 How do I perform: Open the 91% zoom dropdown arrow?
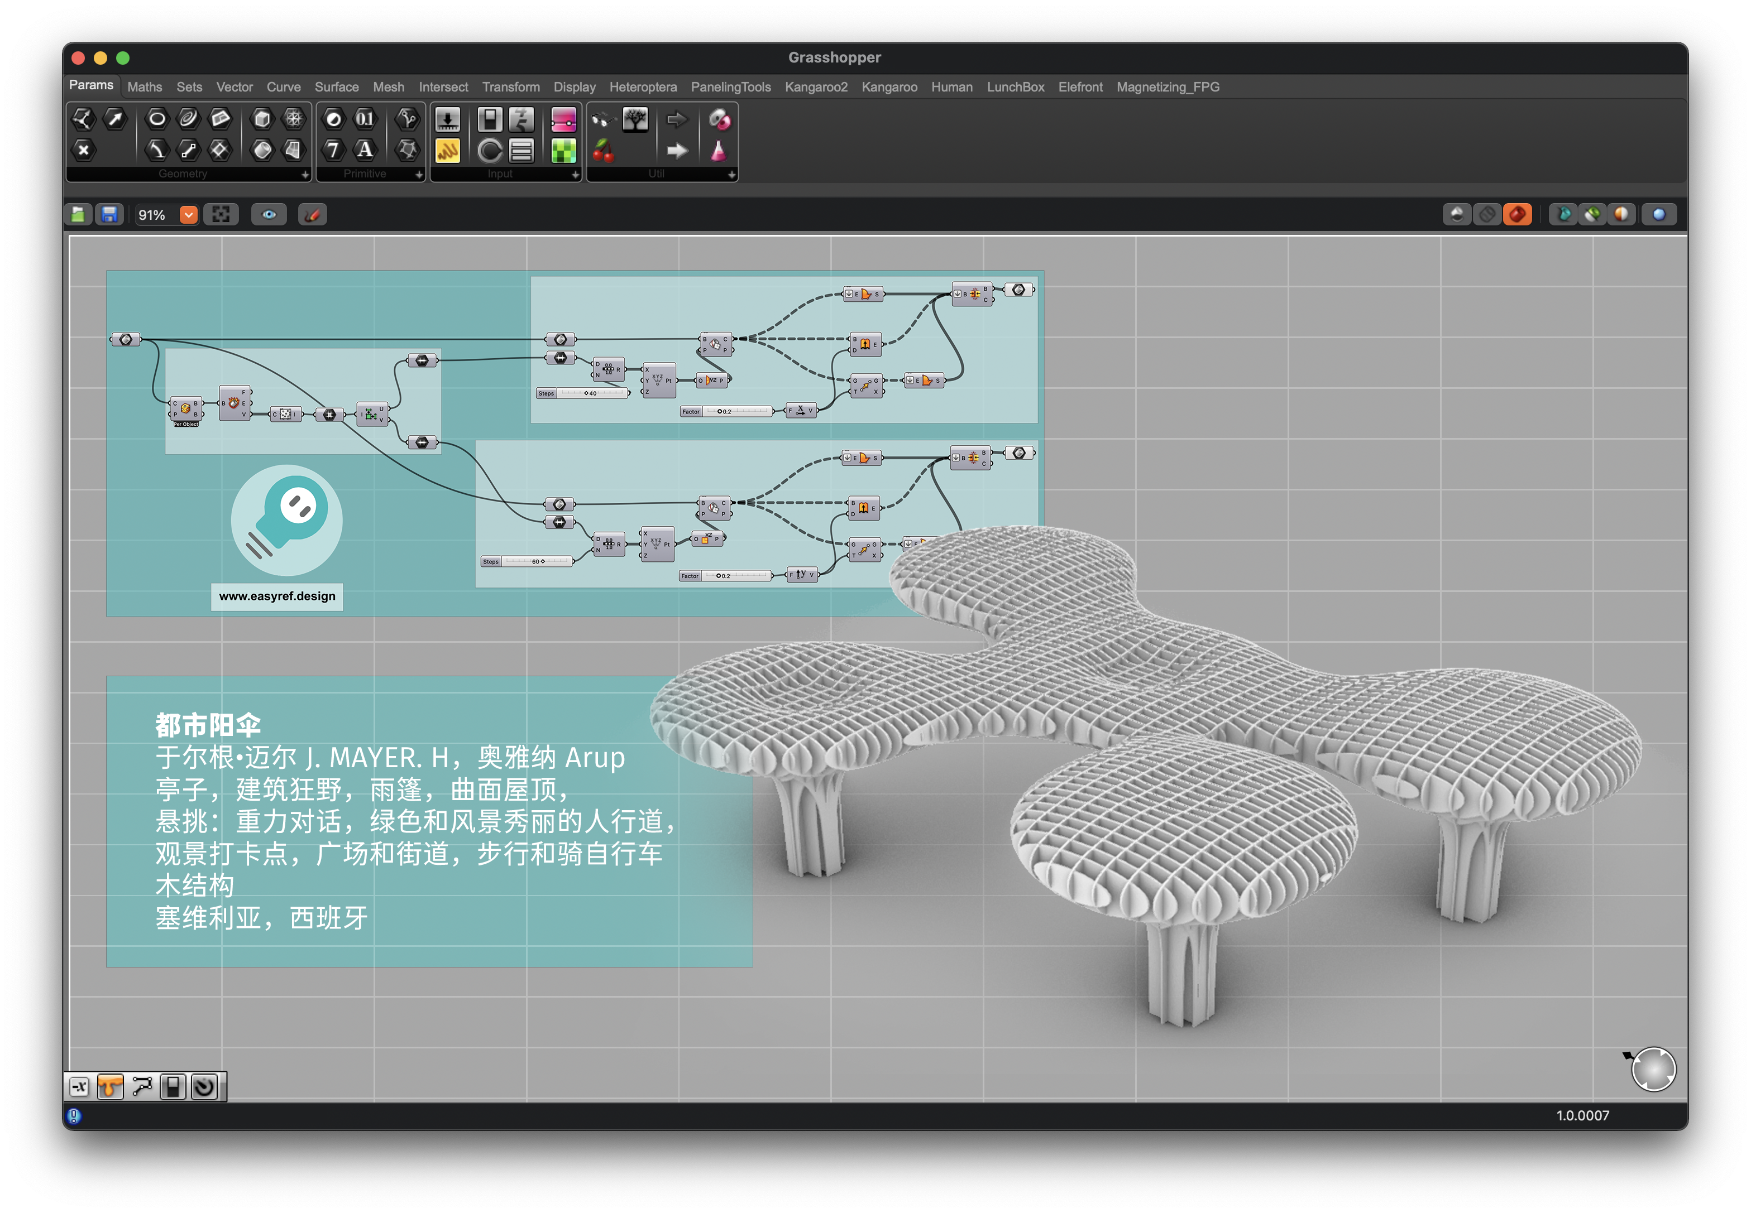(x=189, y=215)
